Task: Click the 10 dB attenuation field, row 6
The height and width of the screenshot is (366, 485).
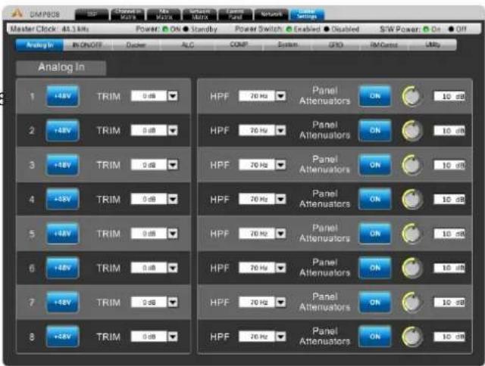Action: (x=449, y=268)
